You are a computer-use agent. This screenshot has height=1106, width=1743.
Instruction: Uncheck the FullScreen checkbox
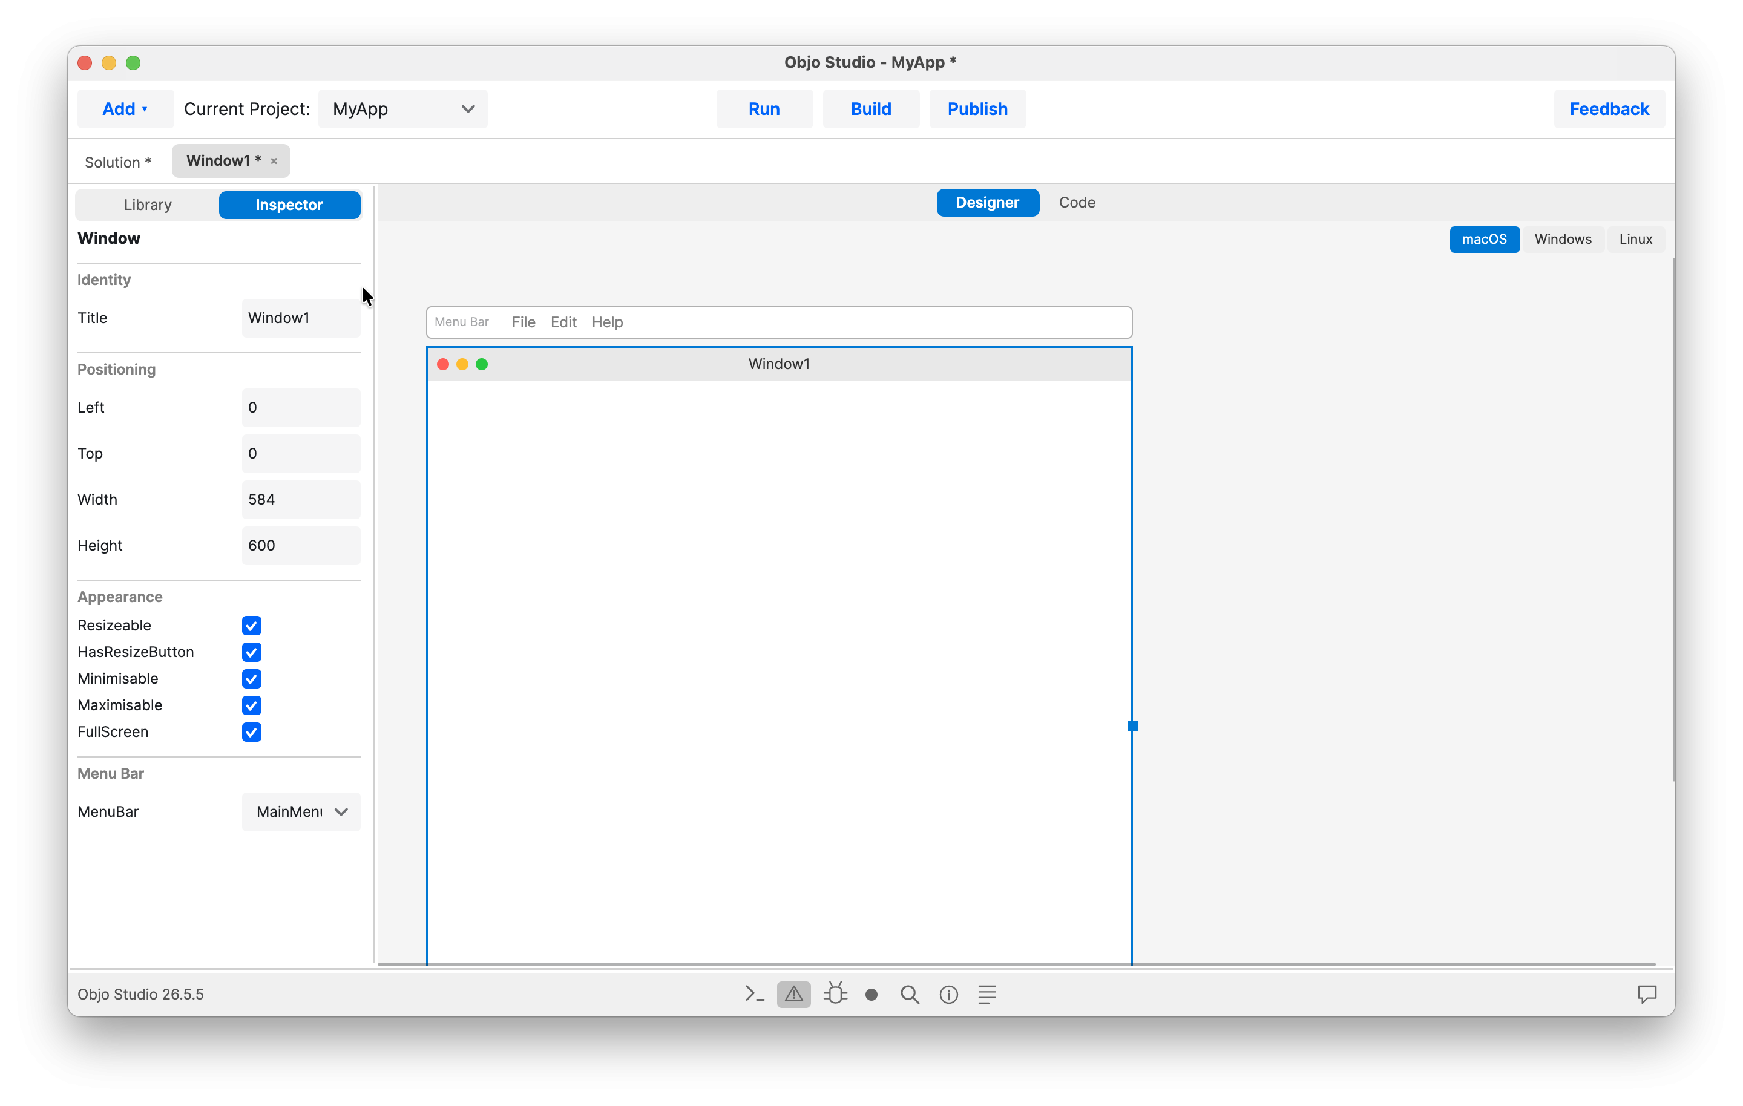point(252,733)
